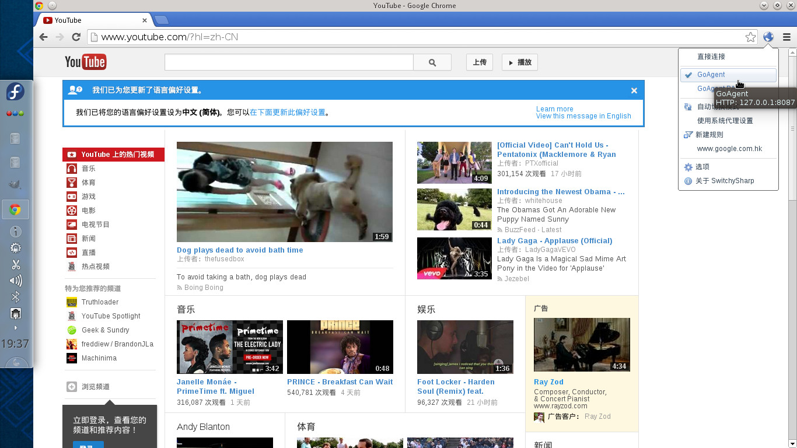
Task: Open the Learn more link
Action: tap(554, 109)
